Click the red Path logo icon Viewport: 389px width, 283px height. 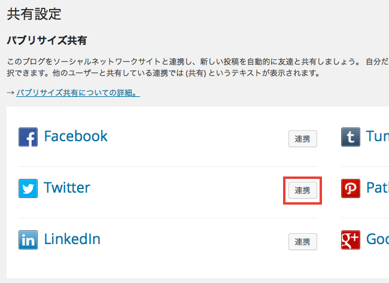point(351,188)
